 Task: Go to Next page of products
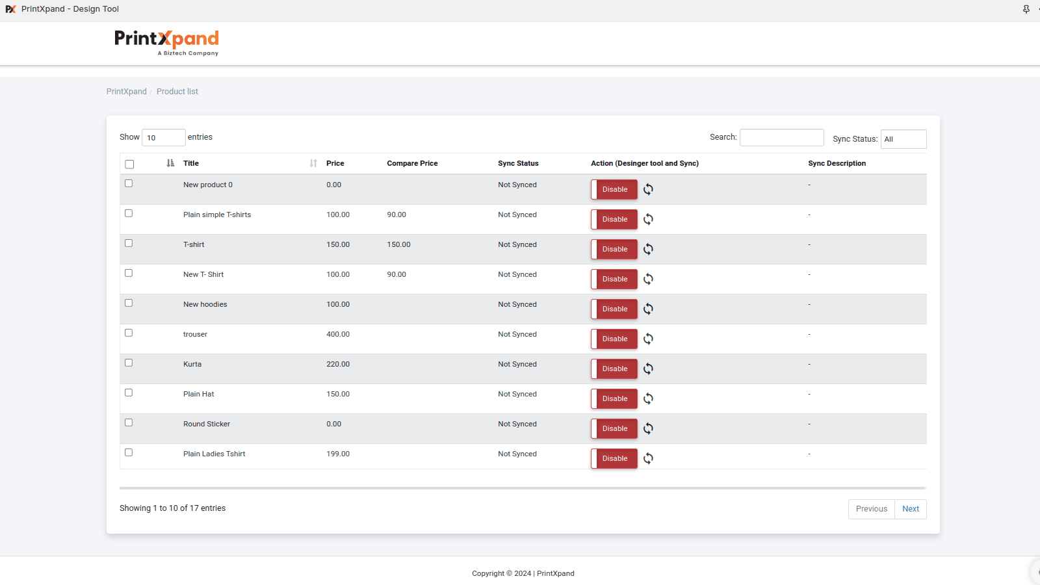[x=910, y=509]
